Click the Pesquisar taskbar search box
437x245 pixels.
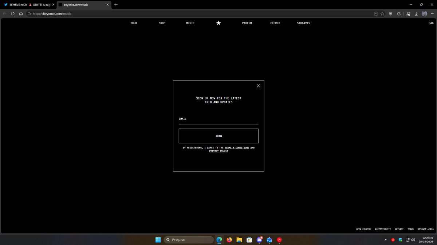[x=189, y=240]
